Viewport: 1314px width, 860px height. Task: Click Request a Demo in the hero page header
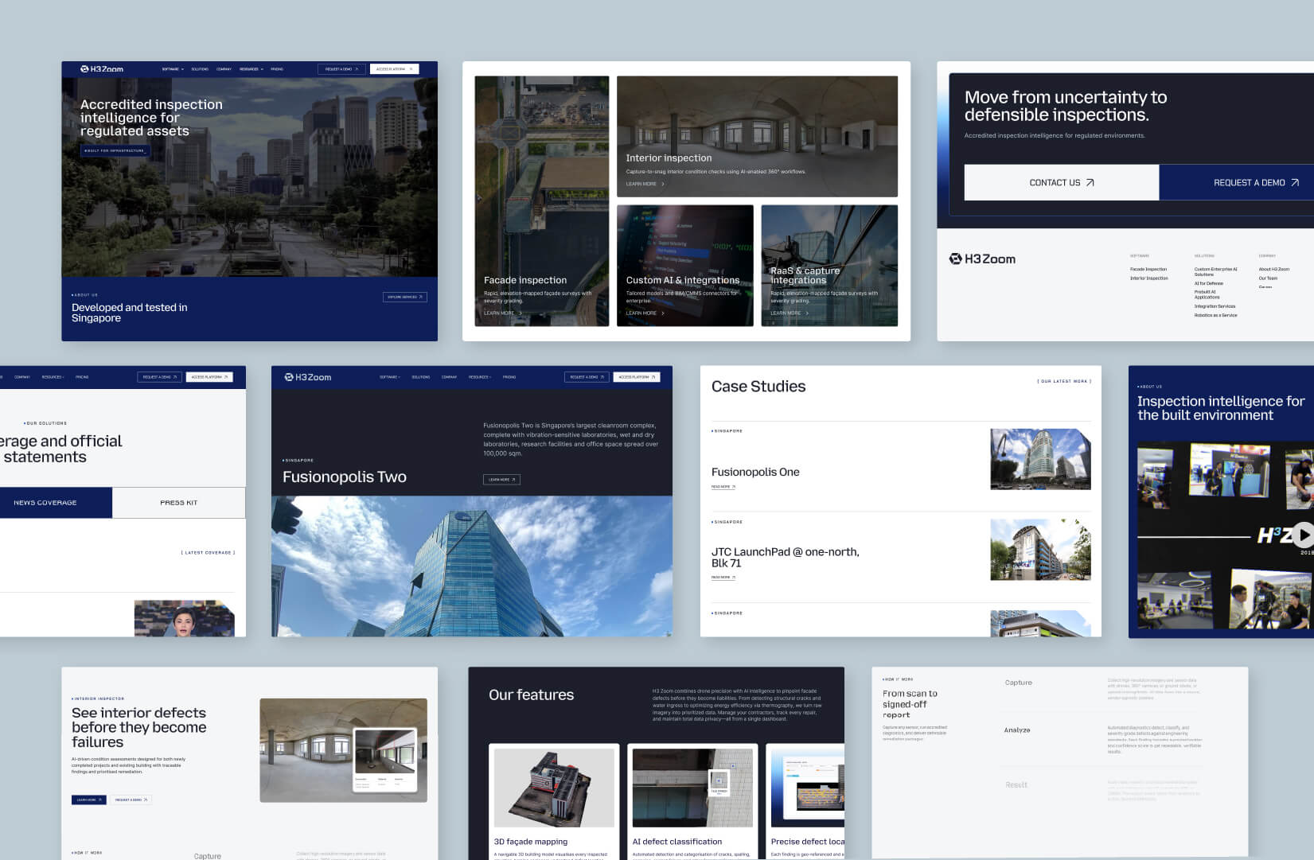tap(341, 69)
